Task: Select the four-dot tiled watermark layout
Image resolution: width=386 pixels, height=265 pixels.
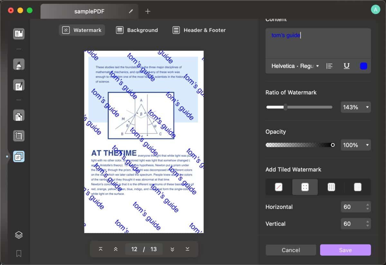Action: pos(305,187)
